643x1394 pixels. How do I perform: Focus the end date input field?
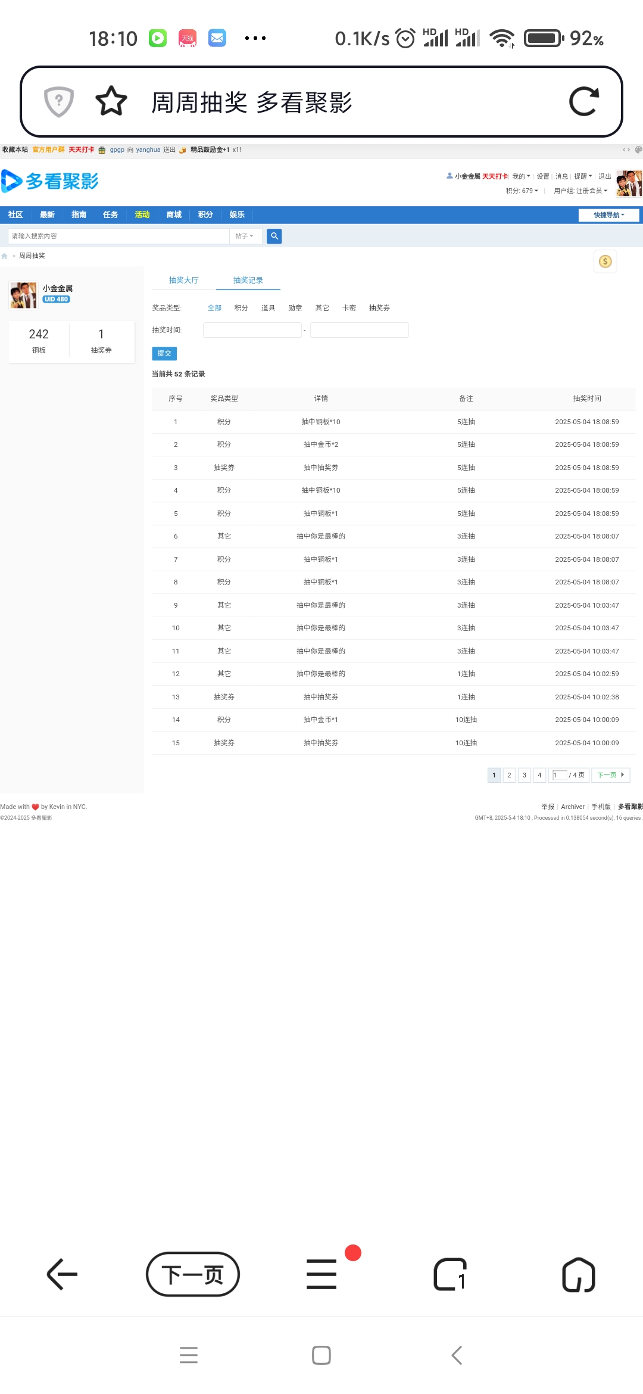pyautogui.click(x=360, y=330)
